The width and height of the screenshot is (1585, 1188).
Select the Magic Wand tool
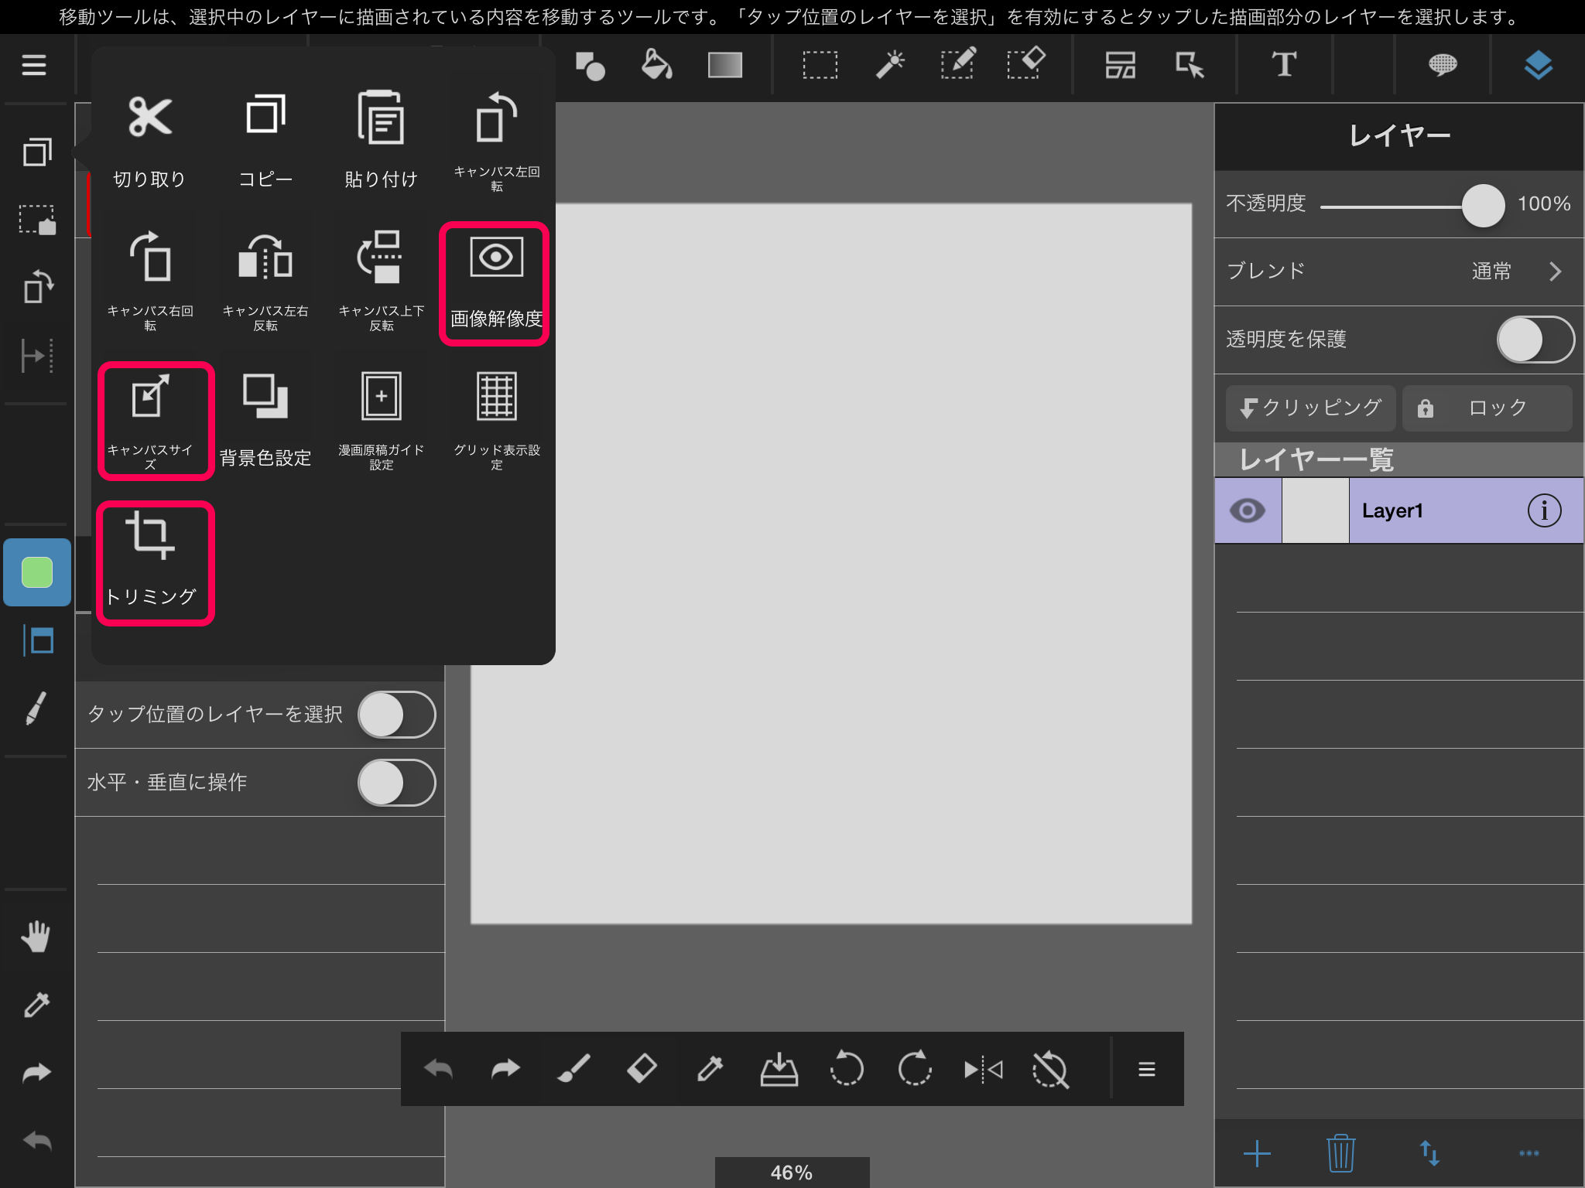tap(889, 65)
